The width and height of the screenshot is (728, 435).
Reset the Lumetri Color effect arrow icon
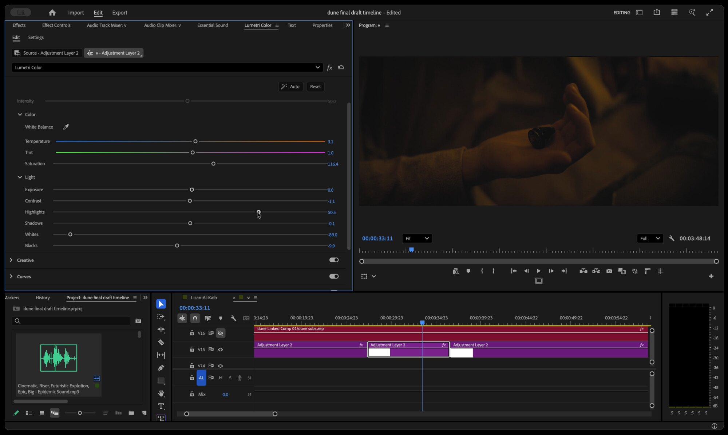[x=341, y=67]
